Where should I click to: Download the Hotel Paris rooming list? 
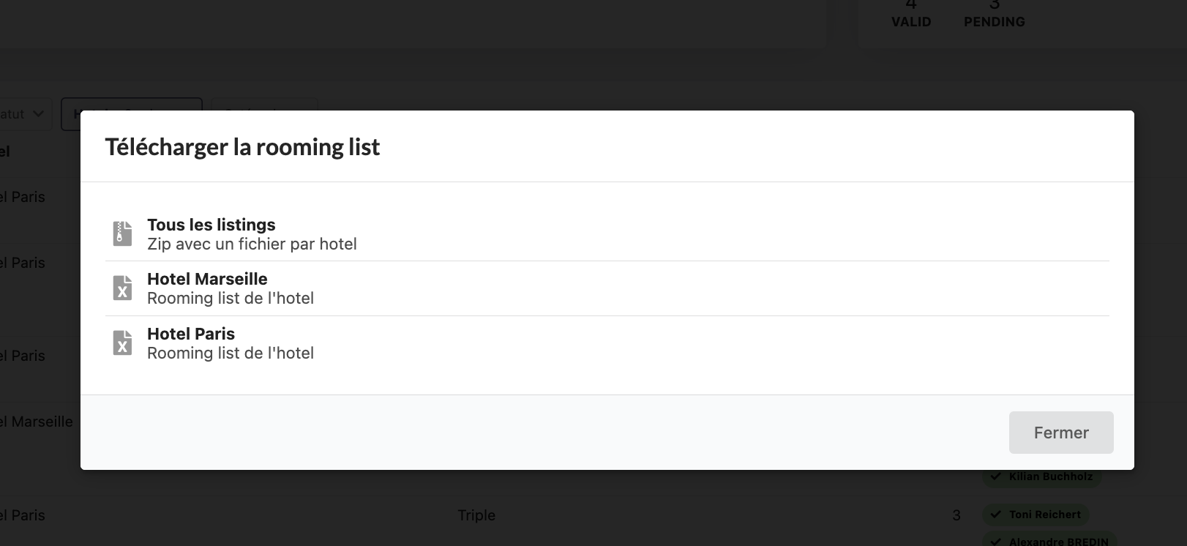coord(191,334)
